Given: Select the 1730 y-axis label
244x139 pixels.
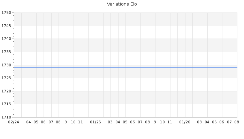Looking at the screenshot, I should pos(6,65).
